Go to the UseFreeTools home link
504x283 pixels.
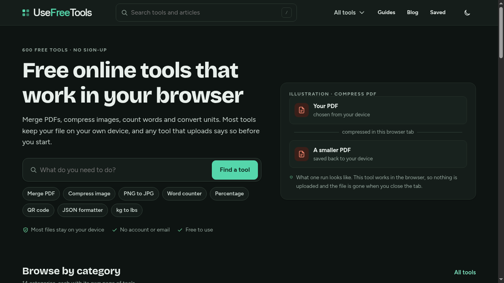click(57, 13)
